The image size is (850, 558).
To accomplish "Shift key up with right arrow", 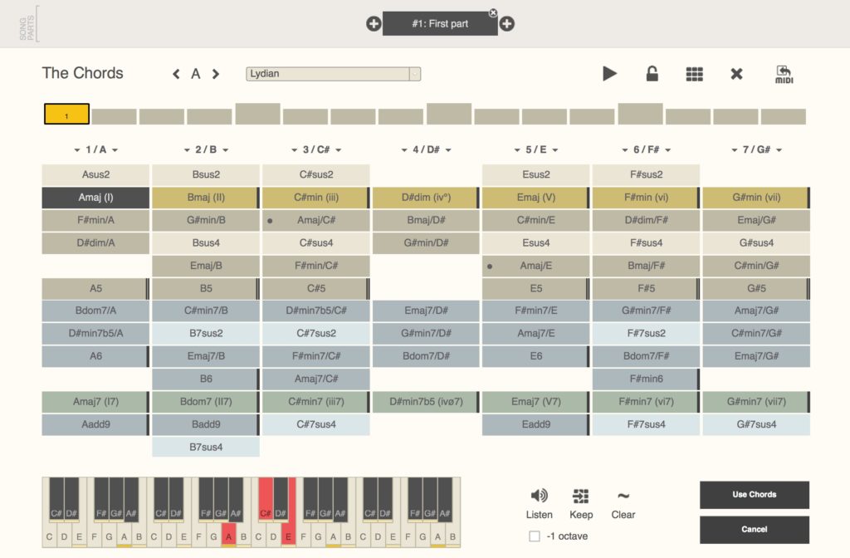I will click(x=216, y=74).
